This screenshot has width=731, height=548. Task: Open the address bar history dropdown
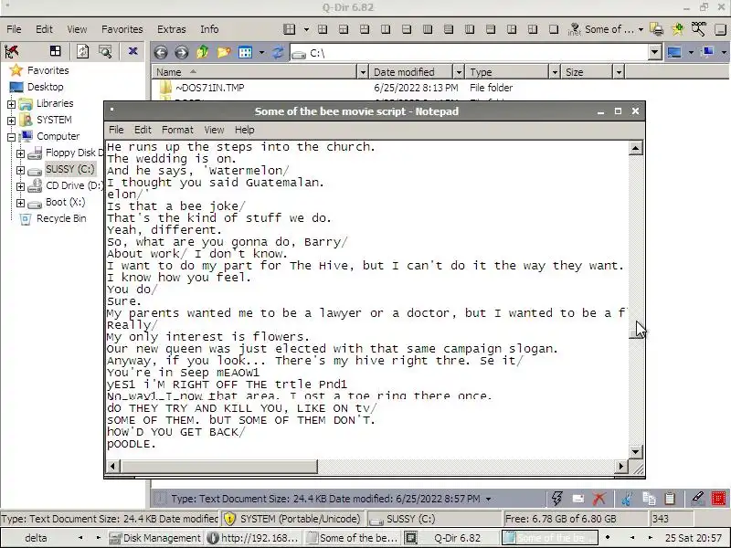coord(654,52)
